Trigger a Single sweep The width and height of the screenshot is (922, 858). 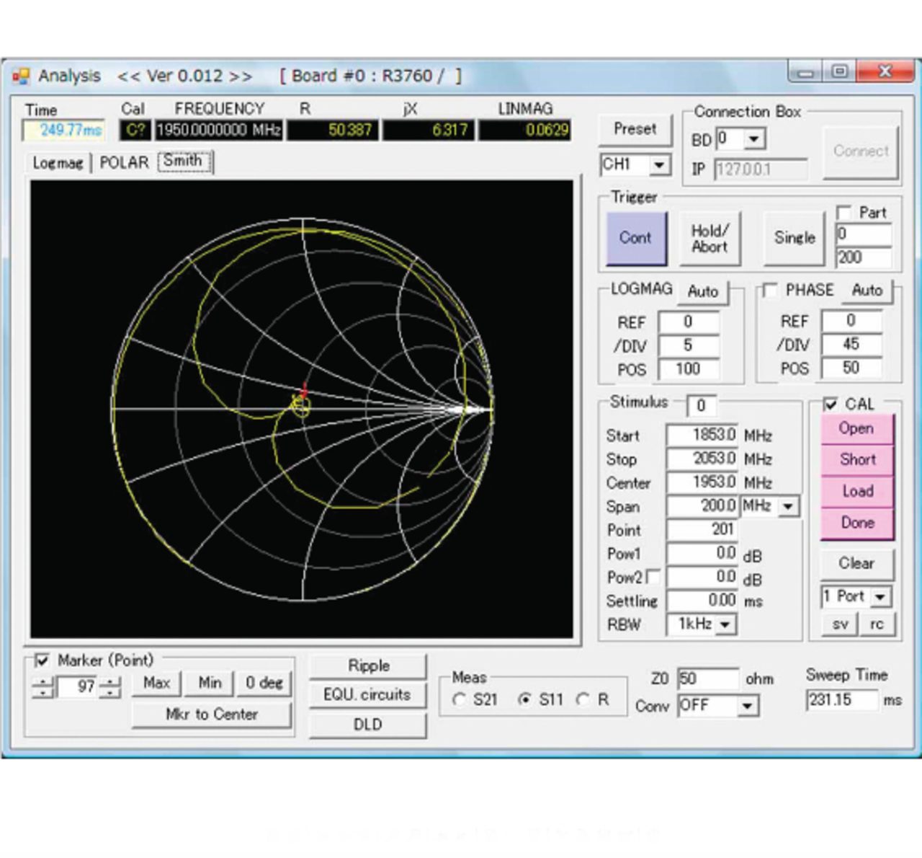795,238
